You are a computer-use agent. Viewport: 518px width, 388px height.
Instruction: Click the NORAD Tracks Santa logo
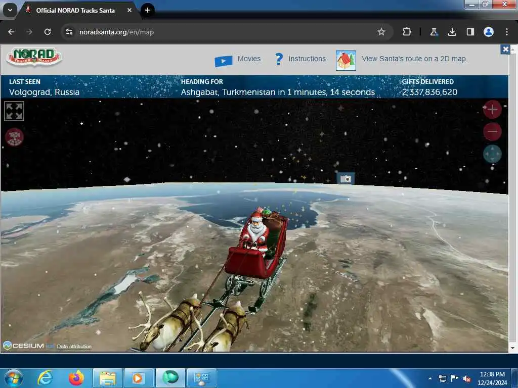[34, 57]
